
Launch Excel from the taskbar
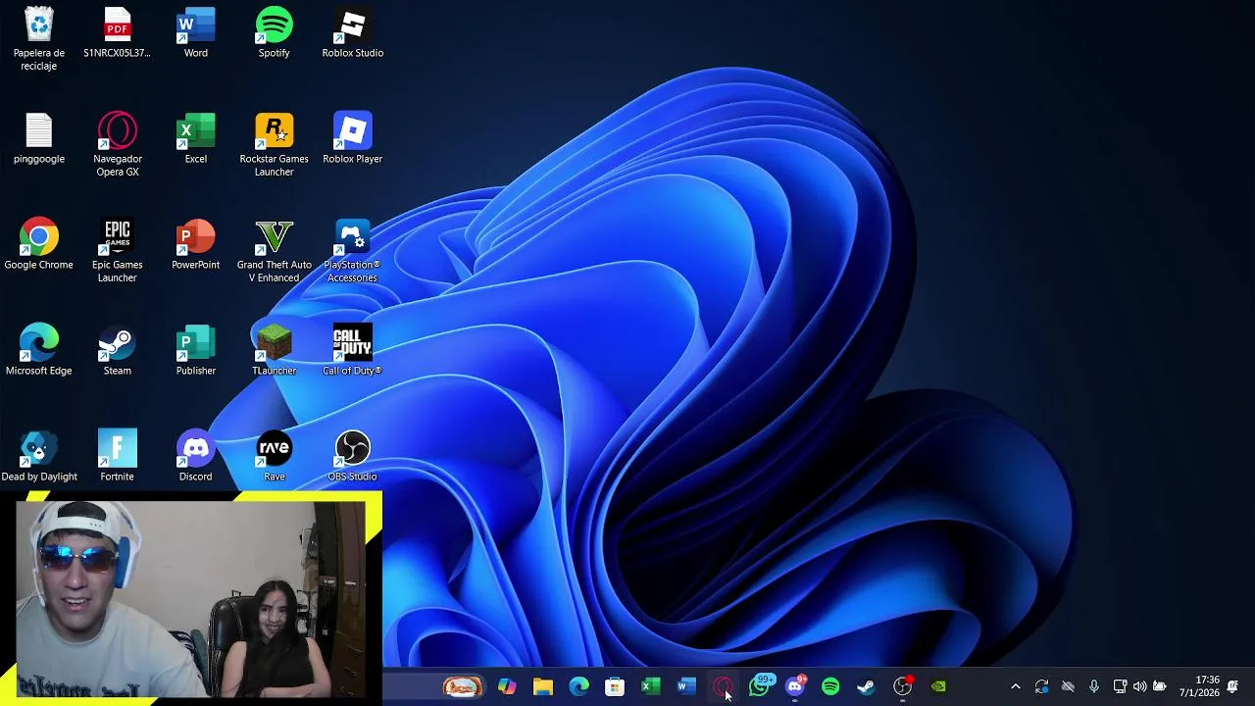650,686
